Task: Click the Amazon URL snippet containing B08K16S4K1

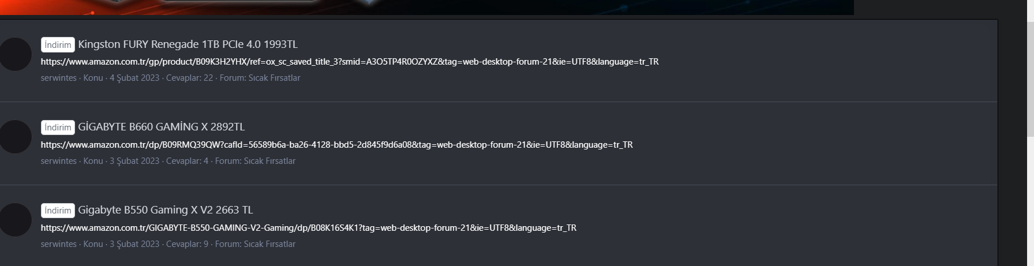Action: pyautogui.click(x=309, y=228)
